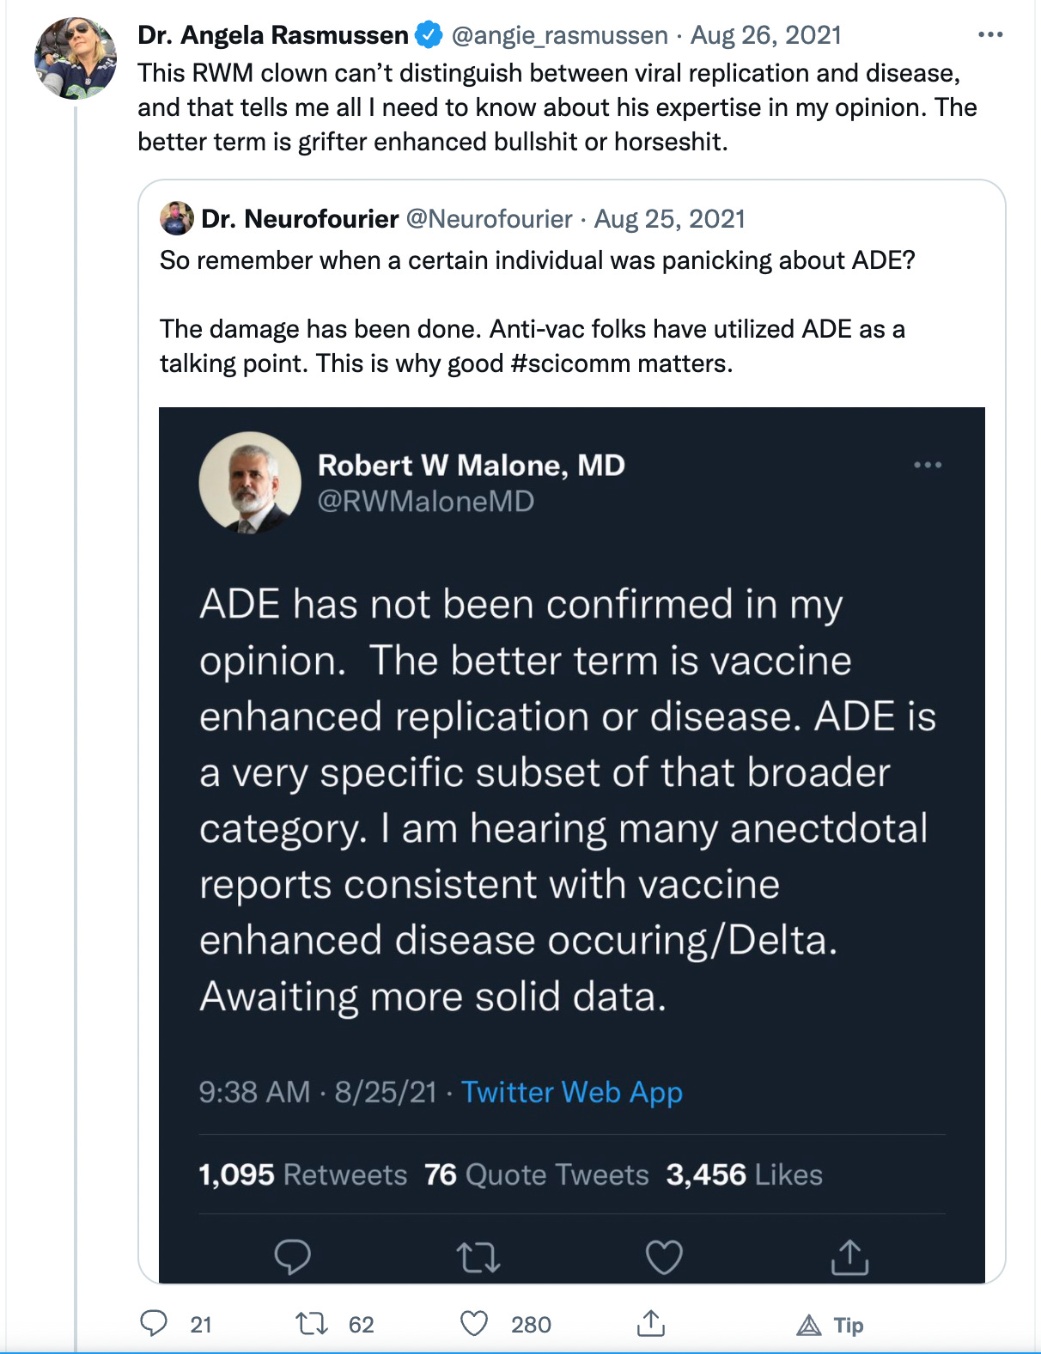Click the share icon inside Malone's screenshot
Screen dimensions: 1041x1354
[849, 1257]
